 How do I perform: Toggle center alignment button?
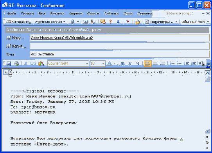[x=155, y=63]
